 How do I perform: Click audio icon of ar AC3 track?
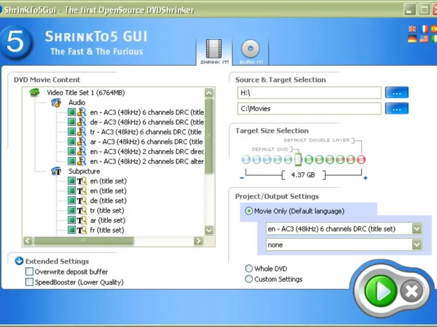[81, 142]
